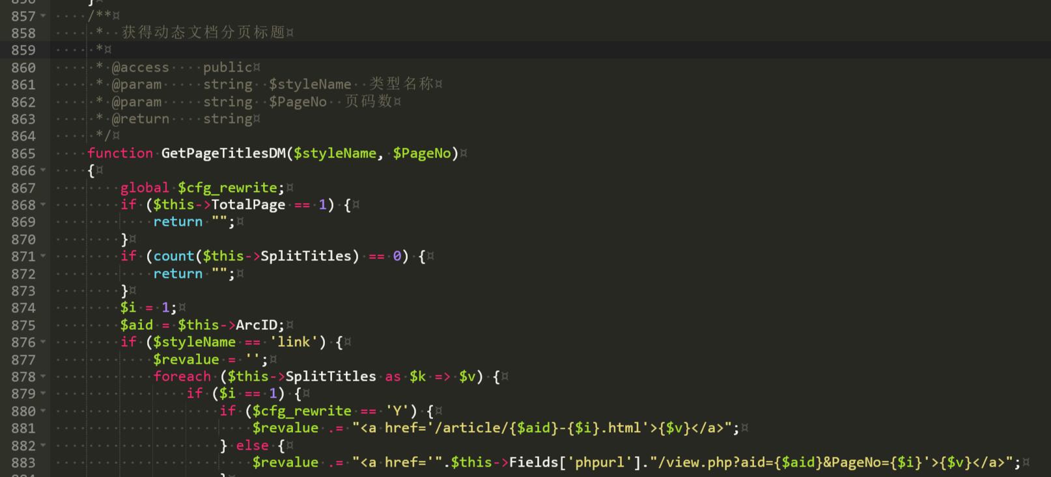This screenshot has height=477, width=1051.
Task: Collapse the doc comment fold at line 857
Action: [x=44, y=16]
